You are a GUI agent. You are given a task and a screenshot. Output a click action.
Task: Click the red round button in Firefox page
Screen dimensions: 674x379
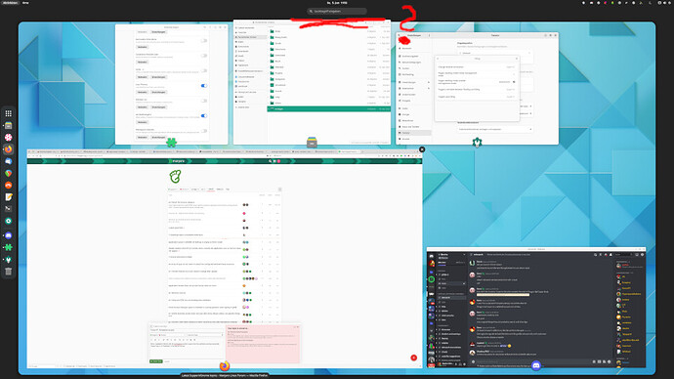pyautogui.click(x=413, y=358)
